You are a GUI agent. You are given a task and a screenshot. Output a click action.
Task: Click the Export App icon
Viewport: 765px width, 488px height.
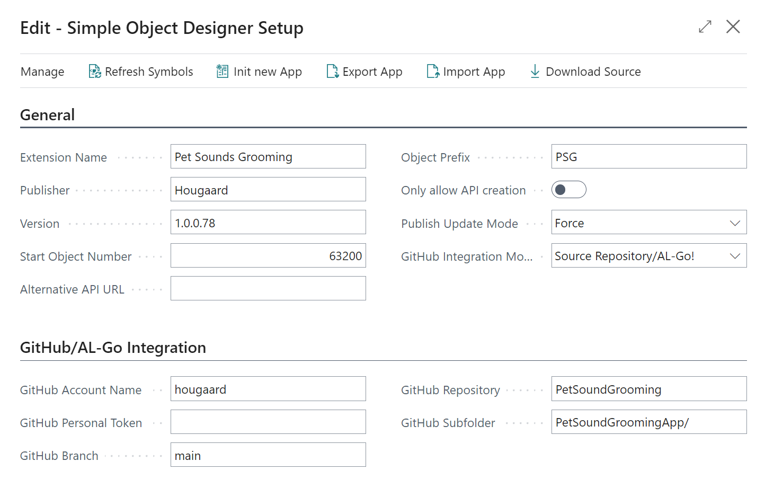coord(332,70)
